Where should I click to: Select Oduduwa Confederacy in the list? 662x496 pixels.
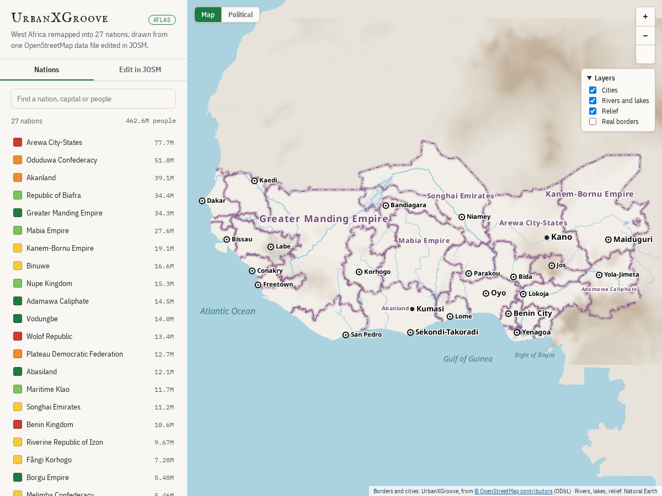pos(93,160)
